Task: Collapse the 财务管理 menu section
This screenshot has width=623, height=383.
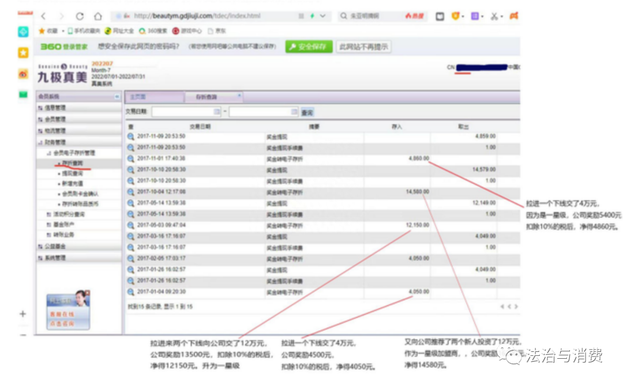Action: [78, 142]
